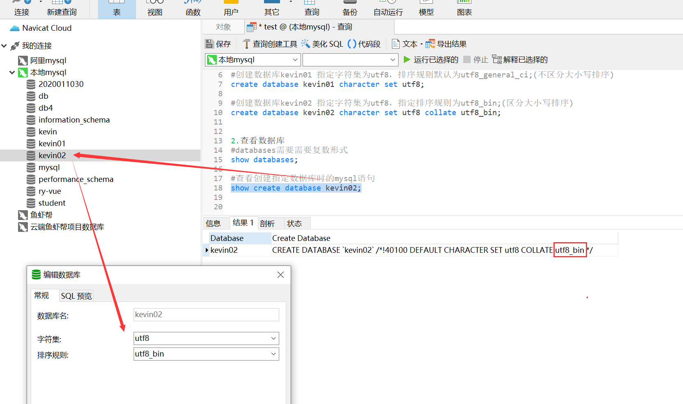Run the selected query with 运行已选择的

pyautogui.click(x=431, y=60)
